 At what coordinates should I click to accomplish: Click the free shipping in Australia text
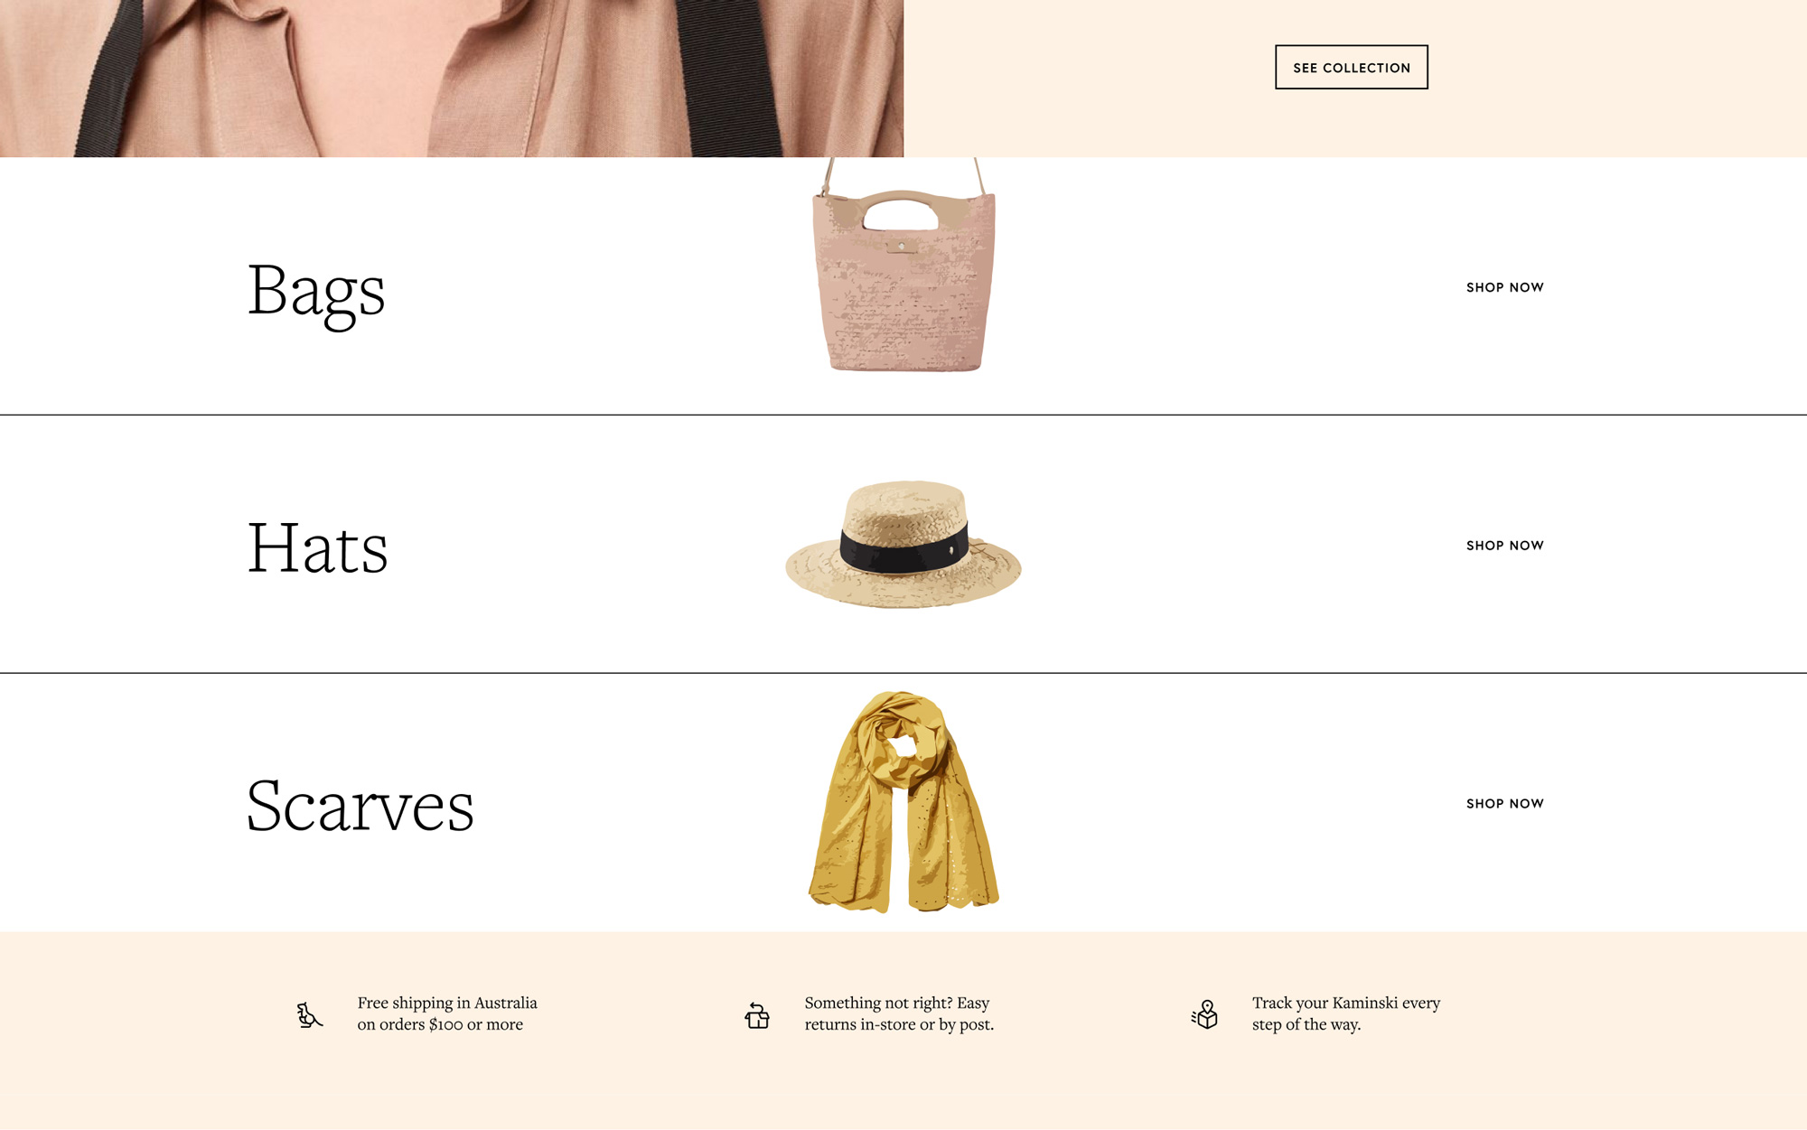coord(447,1013)
